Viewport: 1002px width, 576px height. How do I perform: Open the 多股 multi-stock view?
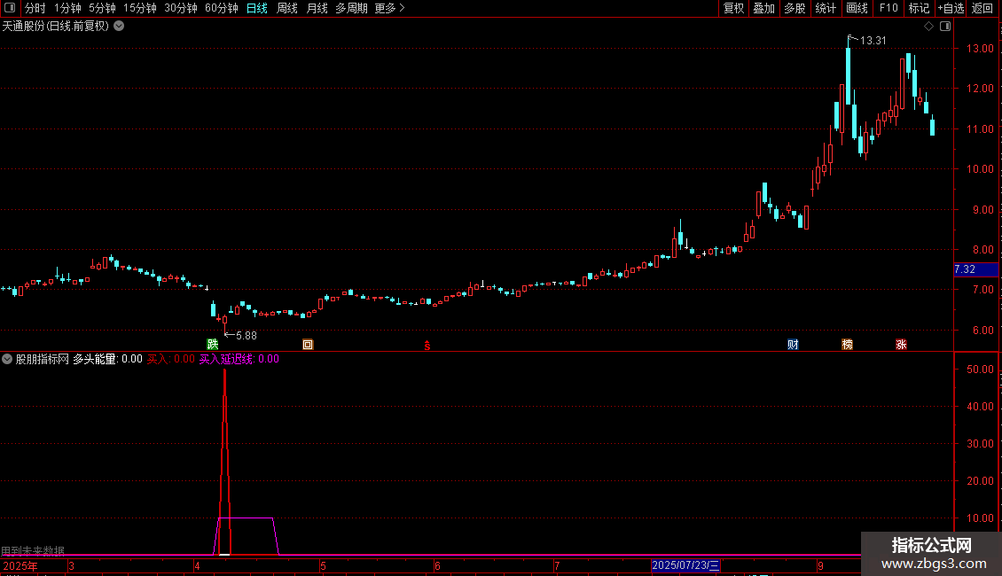tap(795, 8)
